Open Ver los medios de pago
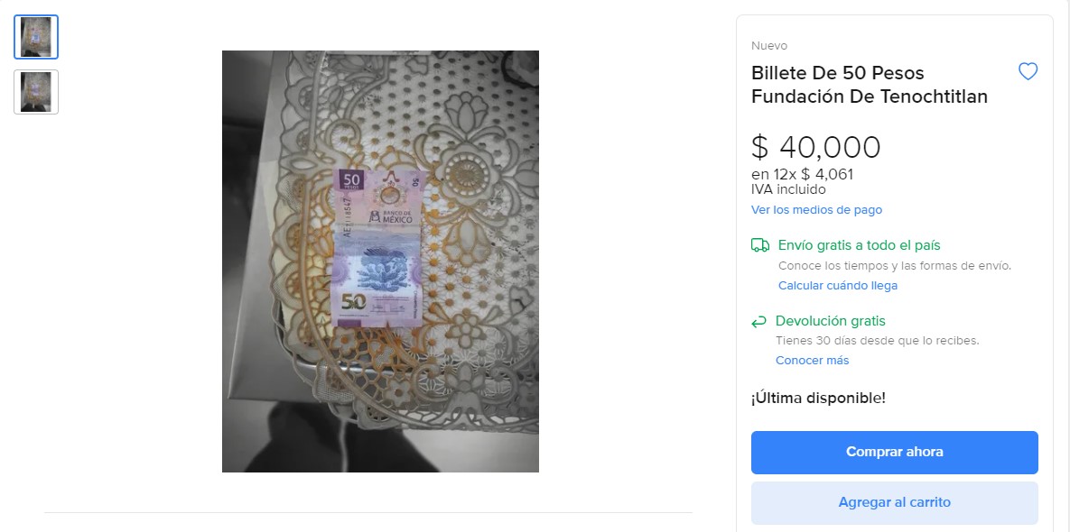 point(817,210)
